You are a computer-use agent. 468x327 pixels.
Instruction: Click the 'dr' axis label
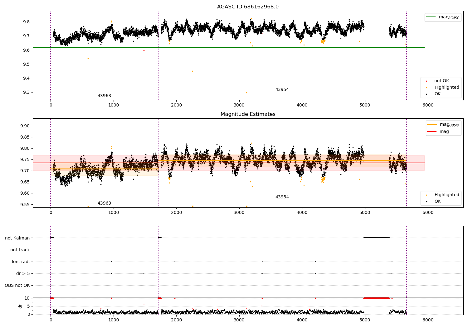coord(20,306)
